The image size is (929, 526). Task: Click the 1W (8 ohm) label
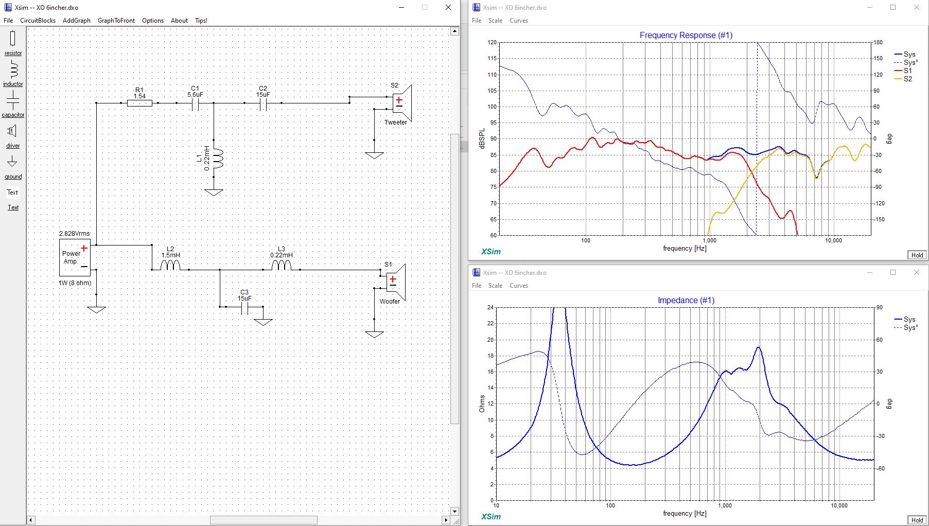point(75,283)
